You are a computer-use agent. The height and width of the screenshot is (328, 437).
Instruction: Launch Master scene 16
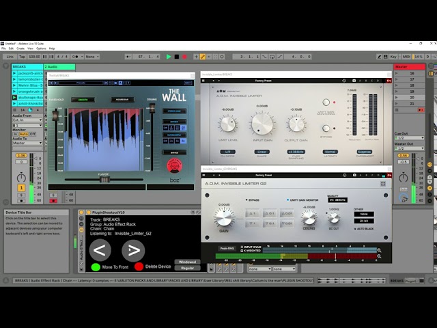[x=397, y=73]
